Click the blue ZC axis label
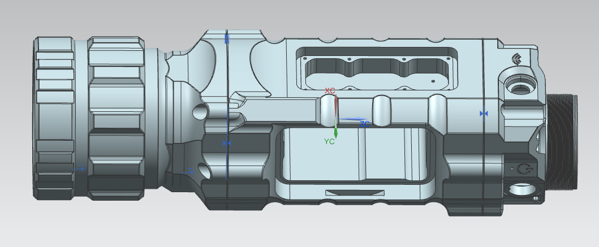This screenshot has height=247, width=599. [x=365, y=123]
